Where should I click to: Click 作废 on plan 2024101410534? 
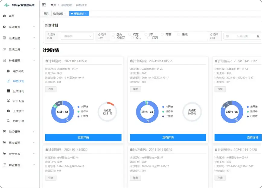pos(50,89)
